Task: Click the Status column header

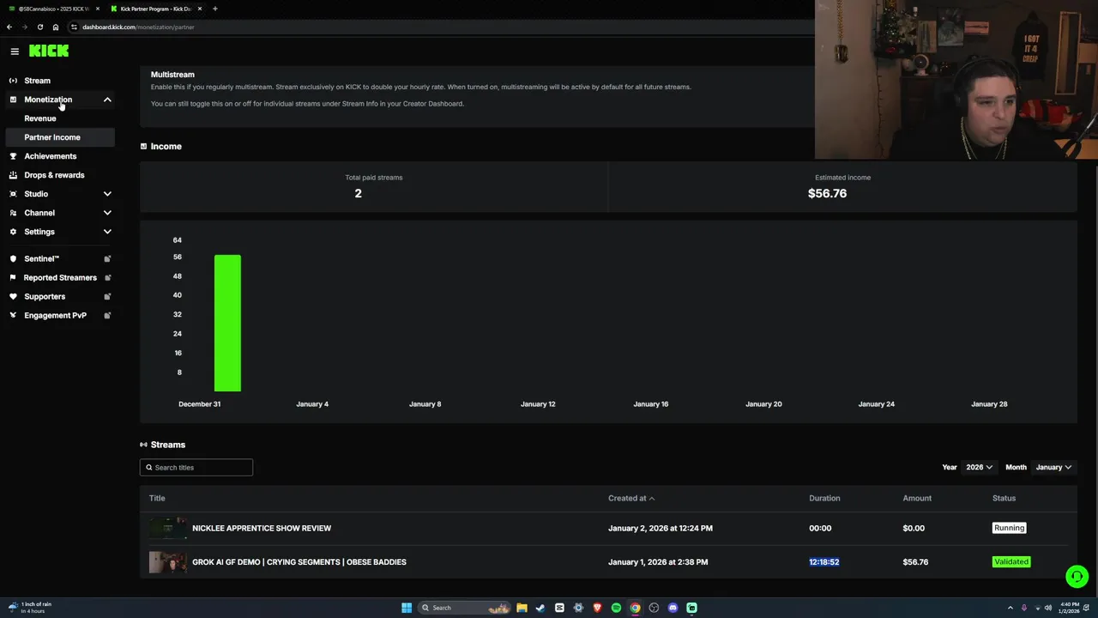Action: click(1004, 498)
